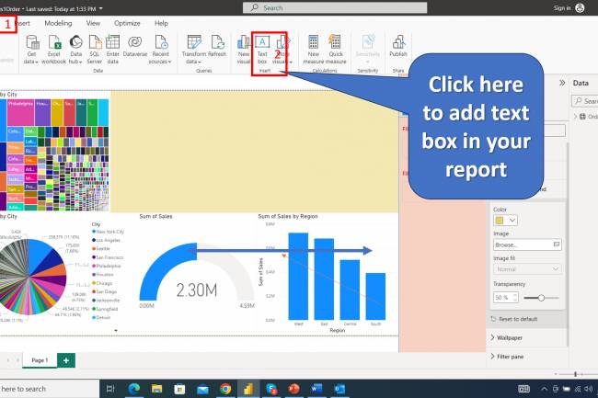Open the Mail app on the taskbar
This screenshot has width=598, height=398.
click(202, 389)
